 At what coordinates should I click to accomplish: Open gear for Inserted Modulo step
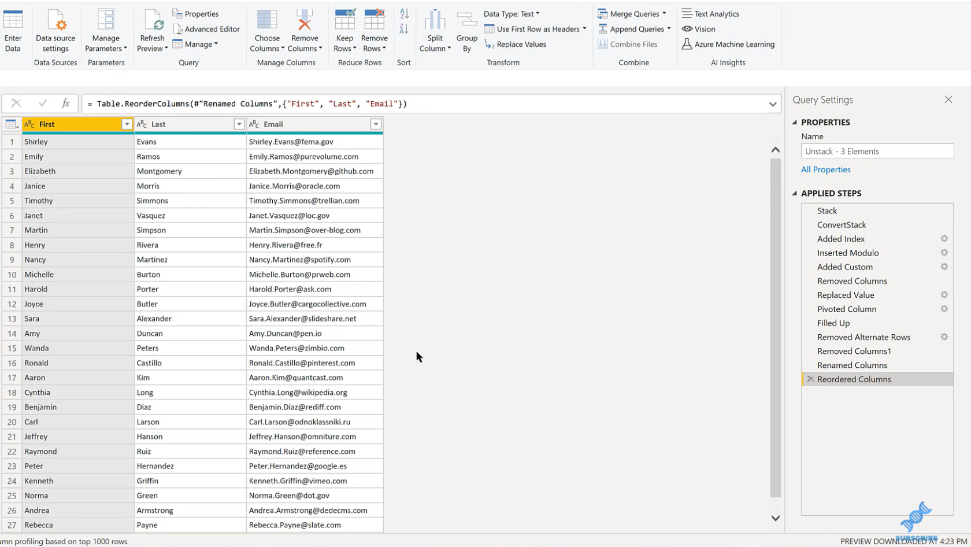[944, 253]
